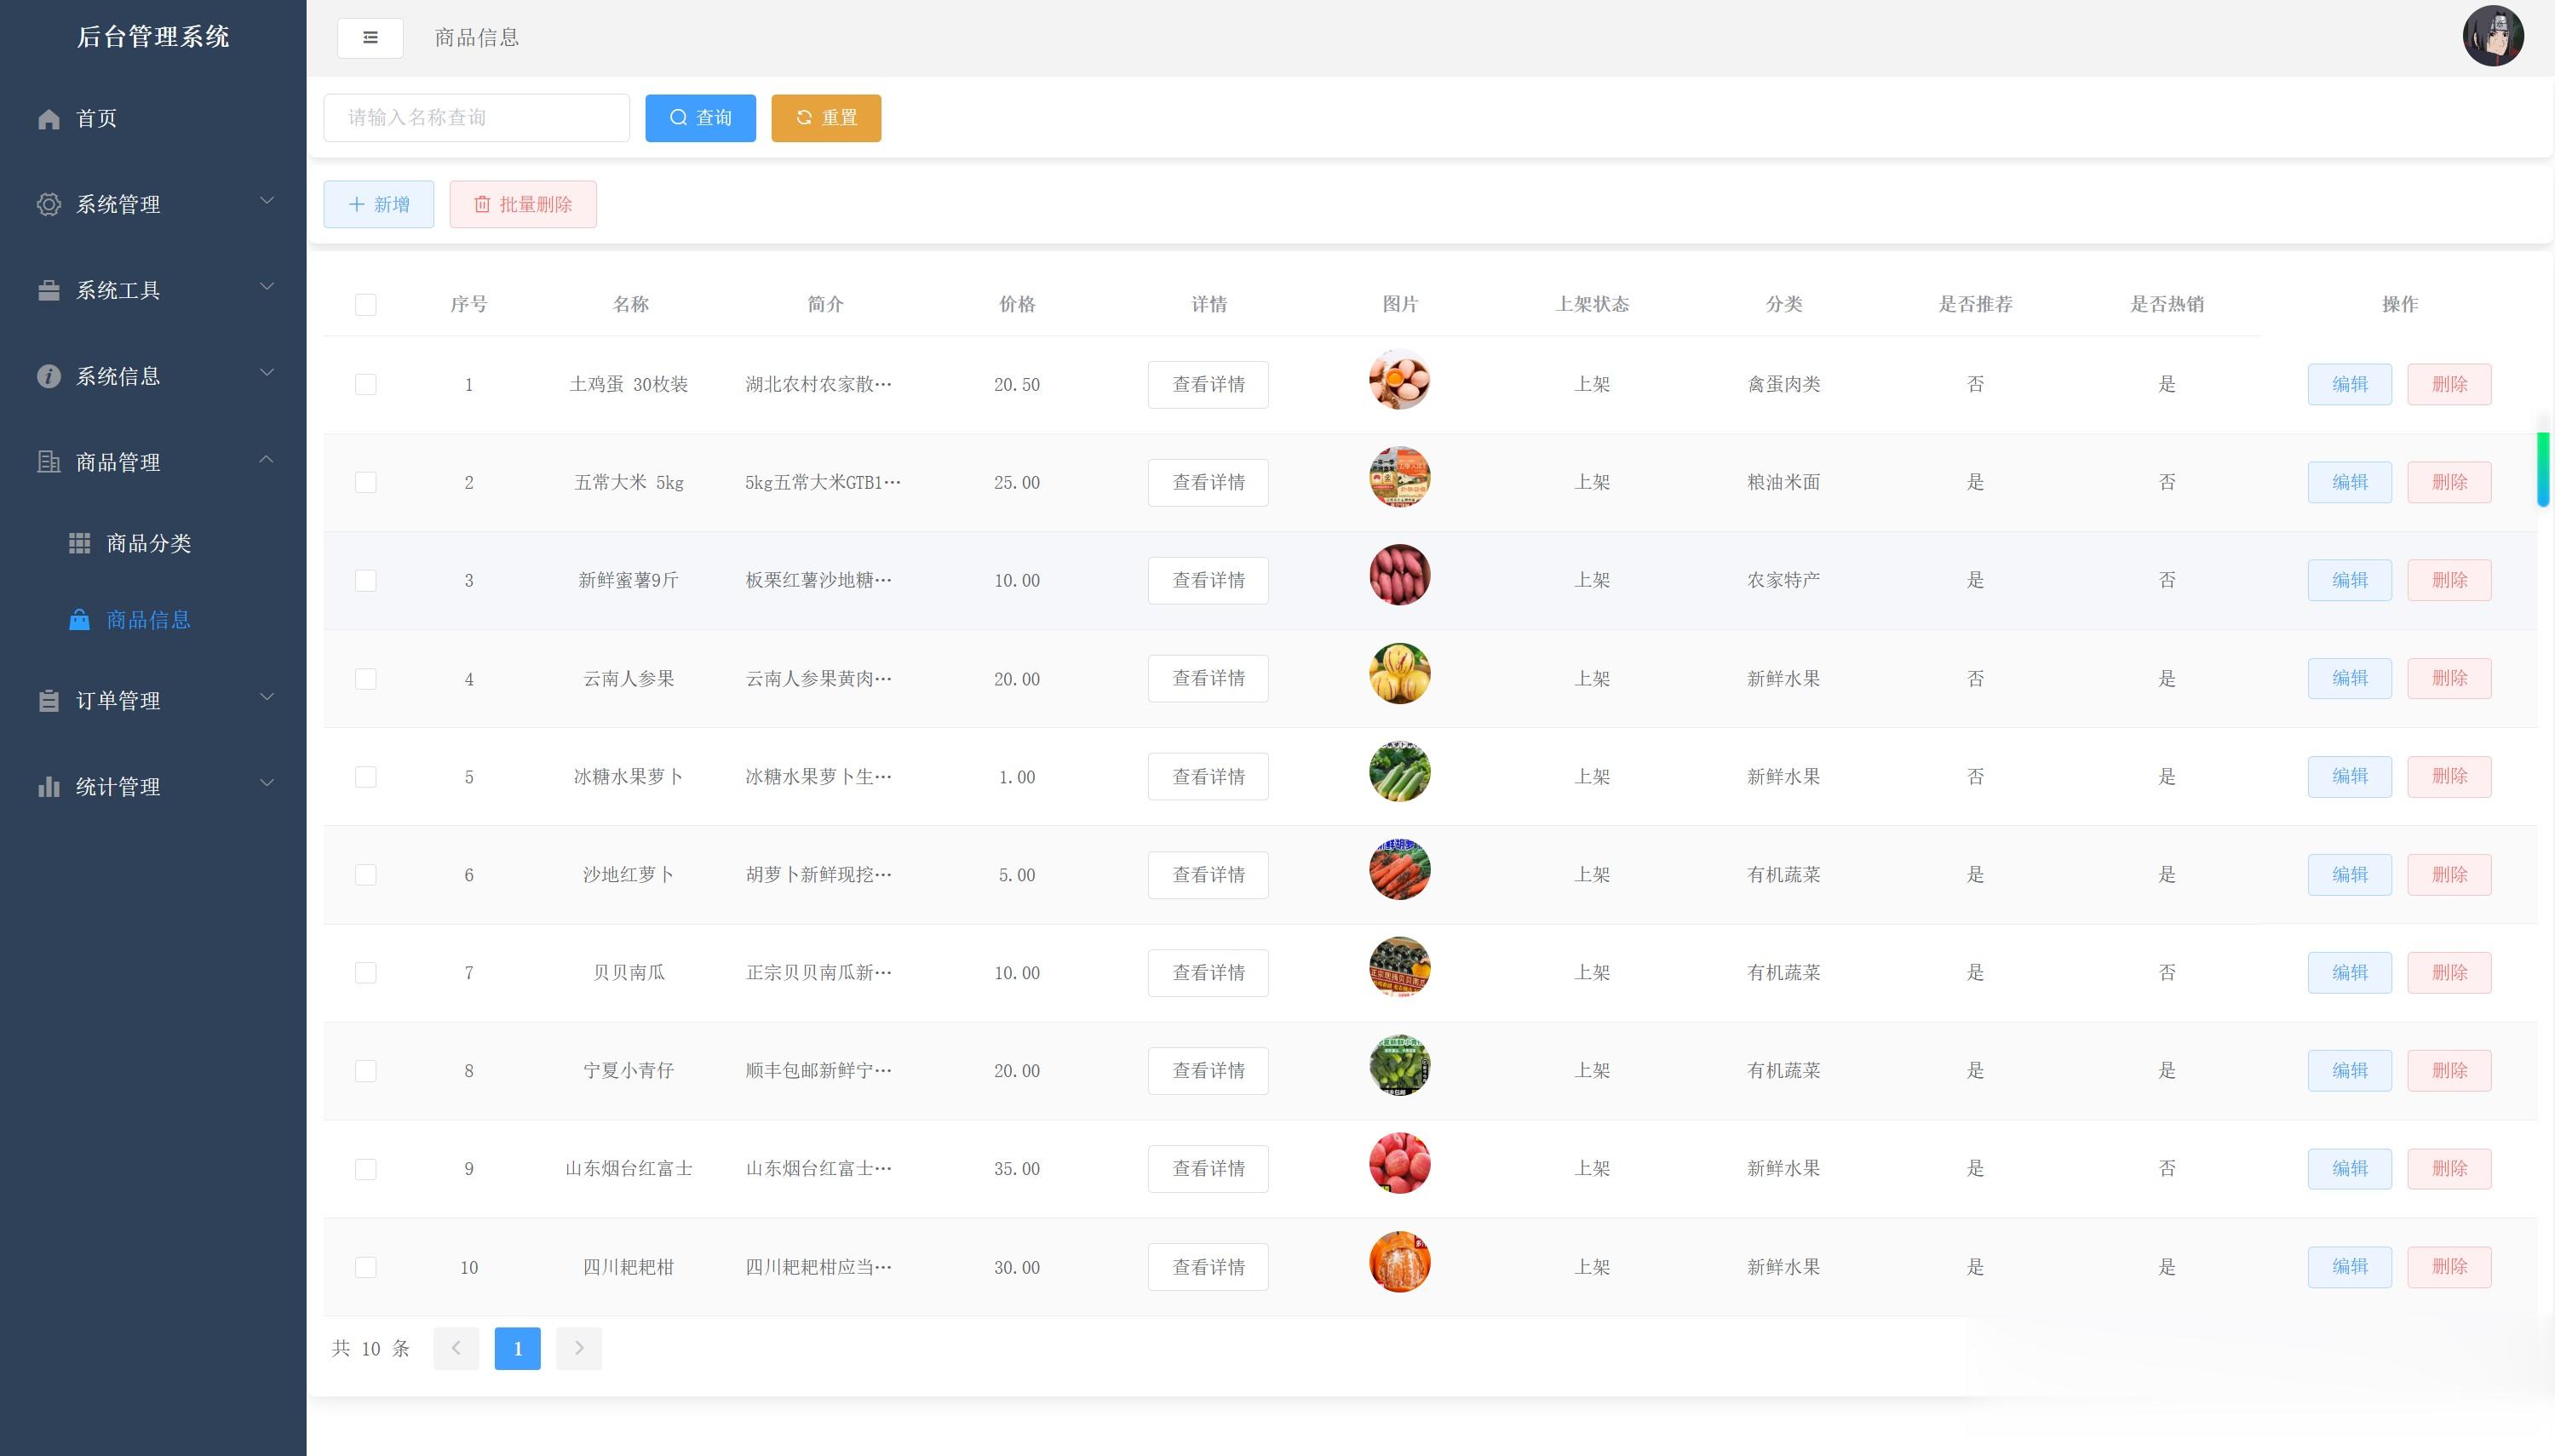Click the bar chart icon for 统计管理

click(48, 787)
